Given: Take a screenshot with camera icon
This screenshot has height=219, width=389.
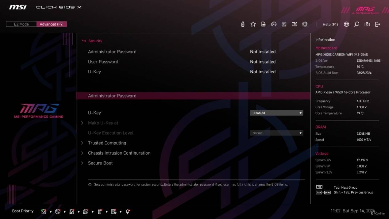Looking at the screenshot, I should (367, 24).
